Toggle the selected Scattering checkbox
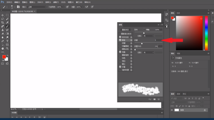 point(120,40)
